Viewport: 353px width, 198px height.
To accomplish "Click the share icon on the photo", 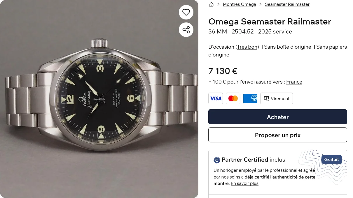I will [186, 30].
